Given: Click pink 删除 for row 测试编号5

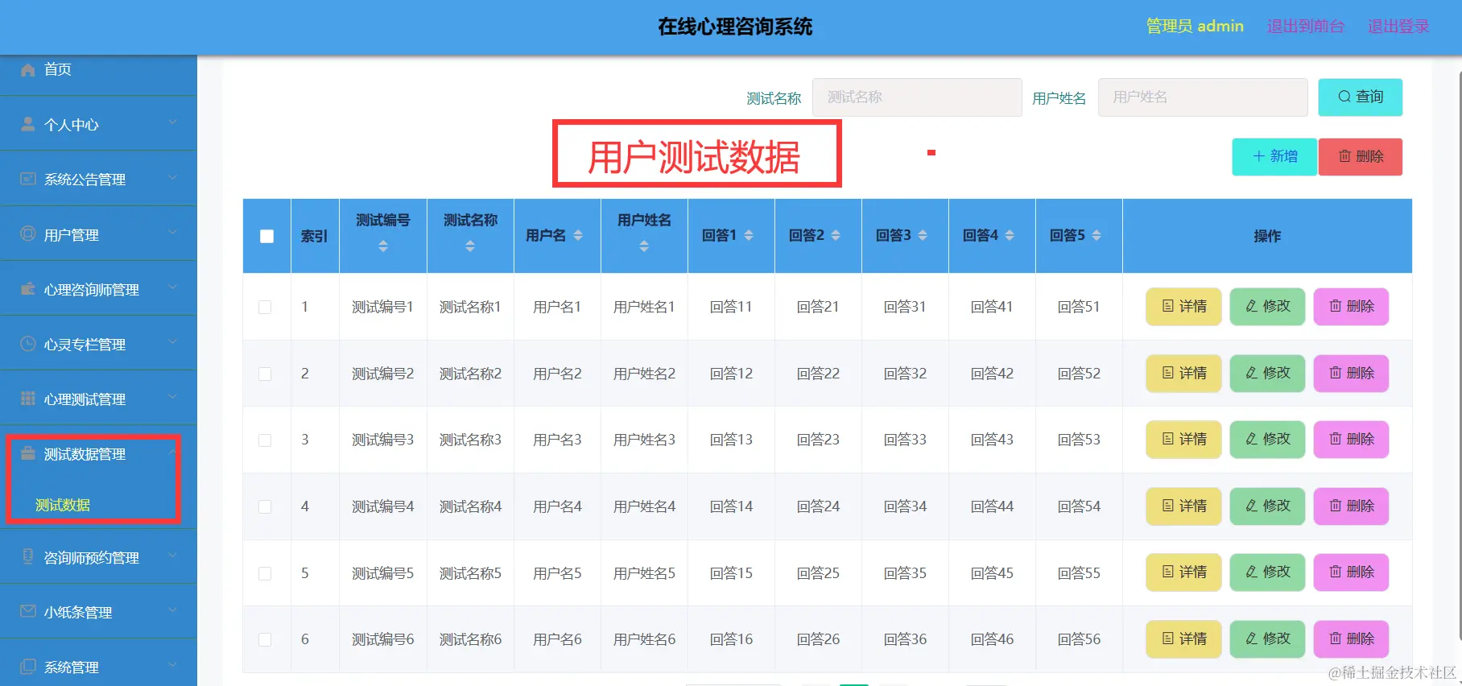Looking at the screenshot, I should click(1351, 572).
